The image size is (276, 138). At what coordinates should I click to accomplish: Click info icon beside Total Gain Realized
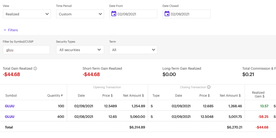pos(35,69)
